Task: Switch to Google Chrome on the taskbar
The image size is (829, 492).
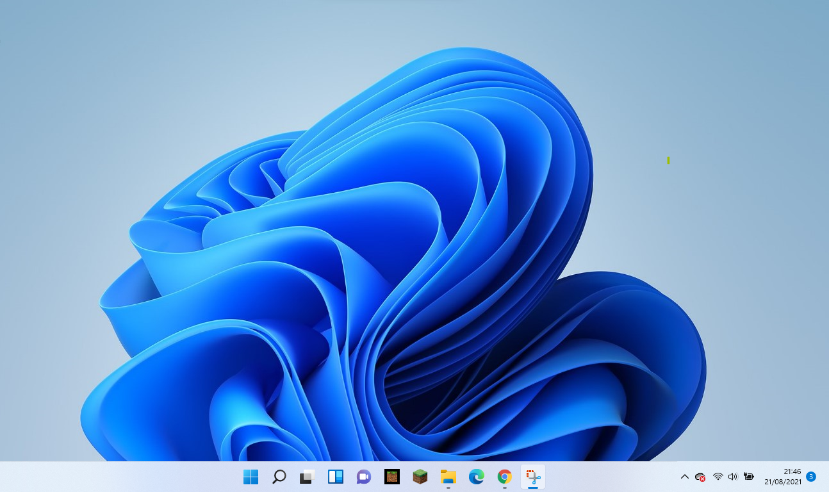Action: point(505,477)
